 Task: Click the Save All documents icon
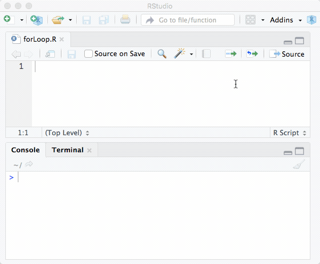(103, 20)
